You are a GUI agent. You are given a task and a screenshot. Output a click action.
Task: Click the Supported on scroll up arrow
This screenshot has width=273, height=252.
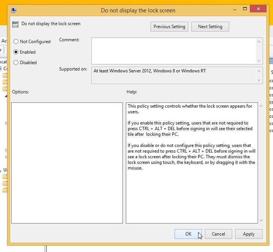[x=259, y=71]
